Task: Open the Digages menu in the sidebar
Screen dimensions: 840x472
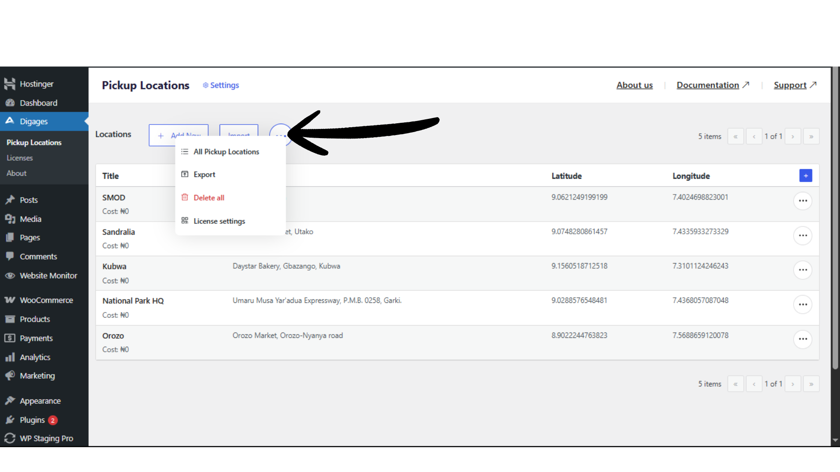Action: click(x=34, y=121)
